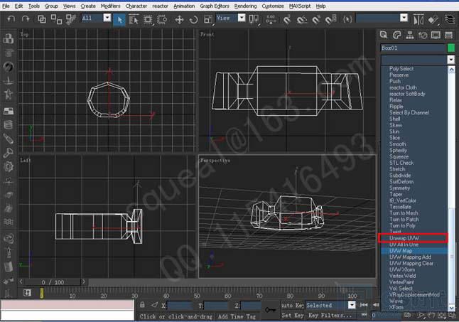This screenshot has width=459, height=322.
Task: Select 'Turn to Poly' in the modifier list
Action: click(x=414, y=226)
